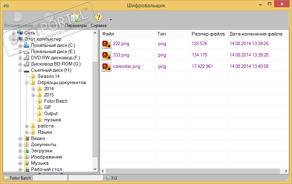This screenshot has width=292, height=184.
Task: Click the Изображения library icon
Action: pyautogui.click(x=27, y=157)
